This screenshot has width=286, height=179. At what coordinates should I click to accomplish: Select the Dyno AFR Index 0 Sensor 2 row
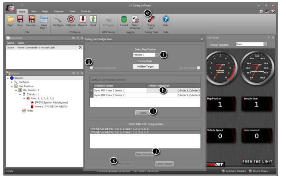pos(145,95)
